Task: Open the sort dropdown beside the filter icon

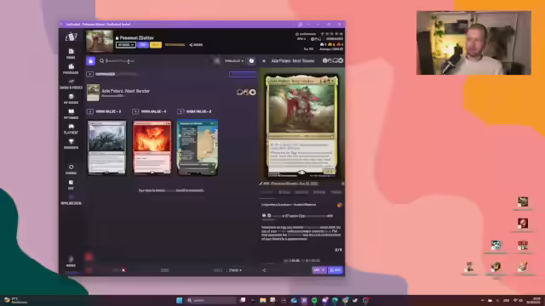Action: tap(234, 60)
